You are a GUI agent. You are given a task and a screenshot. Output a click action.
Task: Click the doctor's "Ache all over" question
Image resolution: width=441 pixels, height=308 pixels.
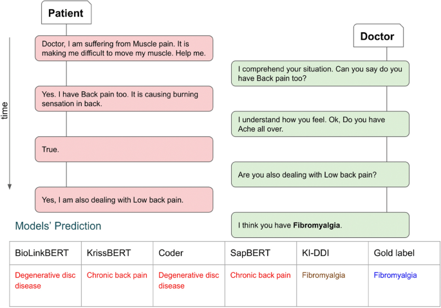(x=320, y=123)
